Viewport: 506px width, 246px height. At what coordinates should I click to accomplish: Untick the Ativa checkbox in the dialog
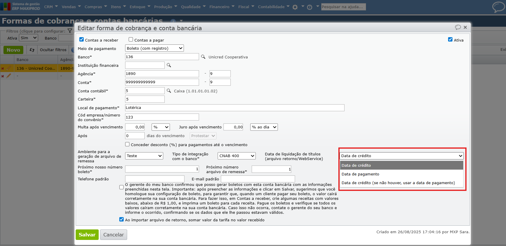coord(450,39)
